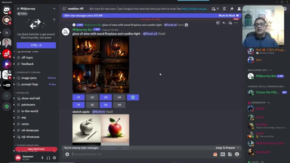The height and width of the screenshot is (163, 290).
Task: Collapse the Themed Image Gen category
Action: (x=27, y=145)
